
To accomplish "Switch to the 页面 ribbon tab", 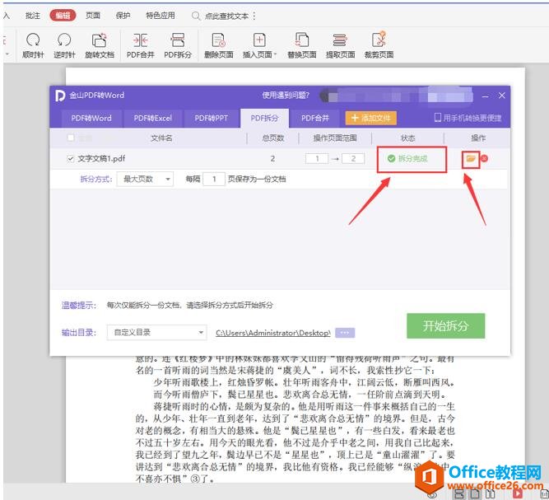I will coord(93,16).
